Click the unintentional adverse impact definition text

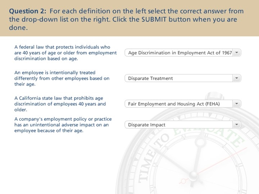tap(63, 125)
